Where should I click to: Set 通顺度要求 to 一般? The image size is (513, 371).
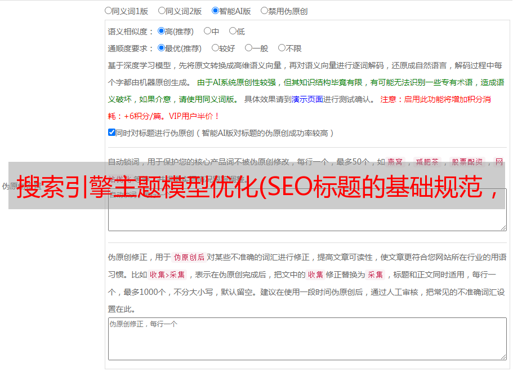pyautogui.click(x=248, y=48)
